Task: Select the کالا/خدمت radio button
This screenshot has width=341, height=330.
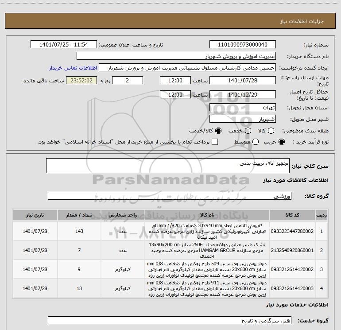Action: (218, 131)
